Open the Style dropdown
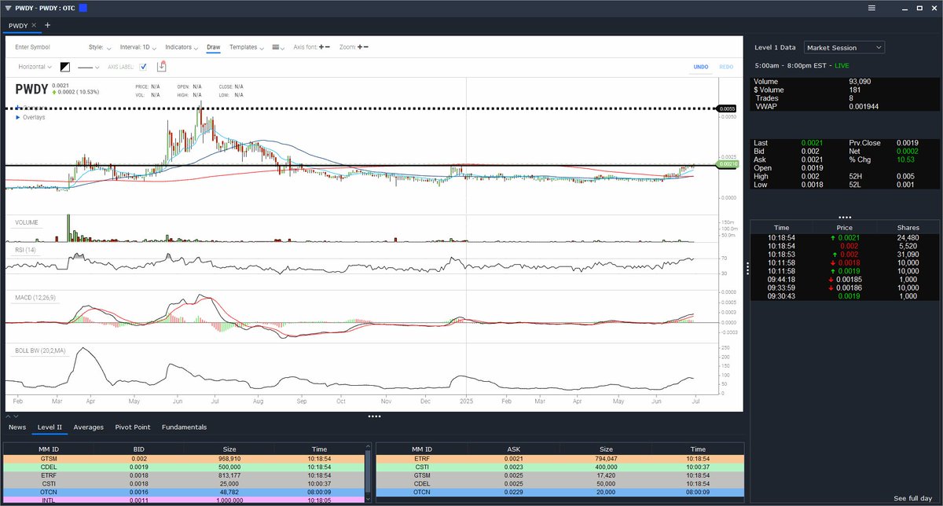The height and width of the screenshot is (506, 943). 100,47
